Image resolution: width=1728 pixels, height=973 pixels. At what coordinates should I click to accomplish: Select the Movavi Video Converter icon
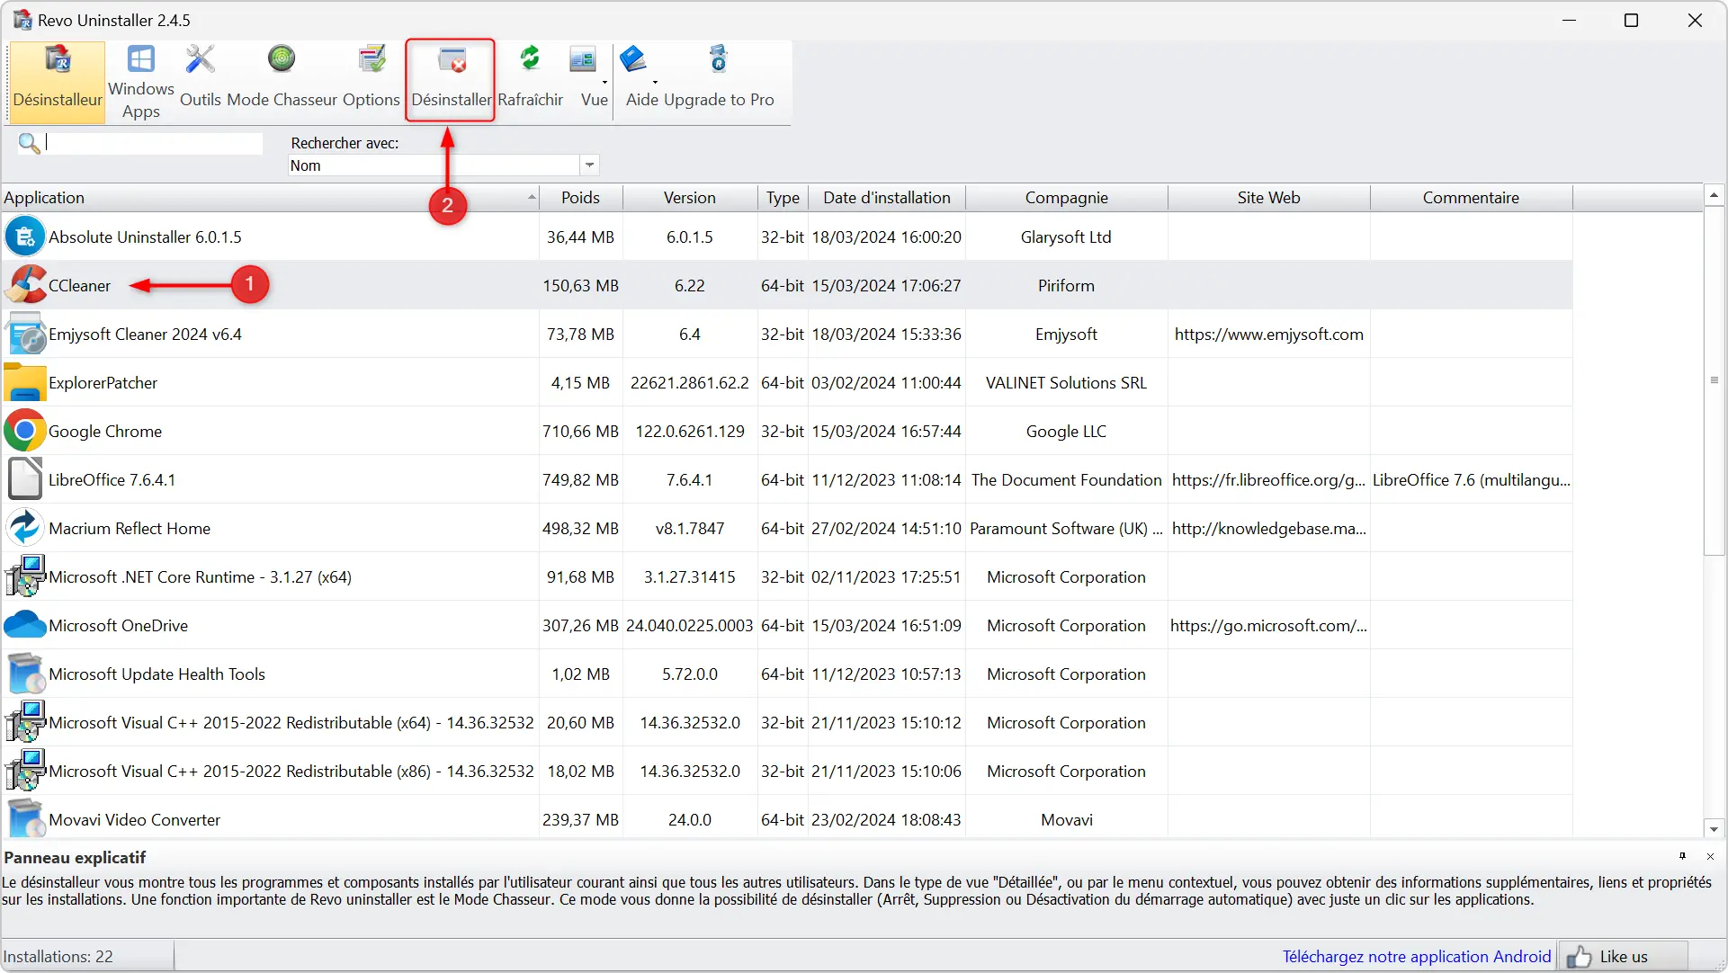click(x=25, y=819)
